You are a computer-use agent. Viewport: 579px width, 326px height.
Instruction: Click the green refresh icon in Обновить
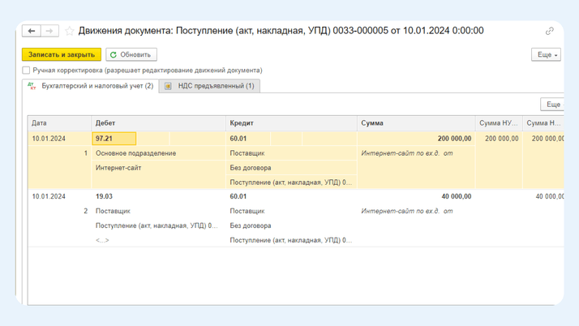114,54
